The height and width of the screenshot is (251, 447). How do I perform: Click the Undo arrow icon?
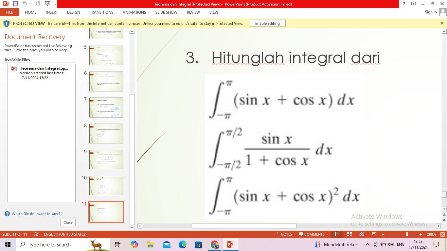[x=25, y=4]
